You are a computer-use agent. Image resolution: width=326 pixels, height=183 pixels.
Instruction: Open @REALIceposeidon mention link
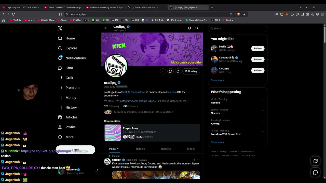134,92
